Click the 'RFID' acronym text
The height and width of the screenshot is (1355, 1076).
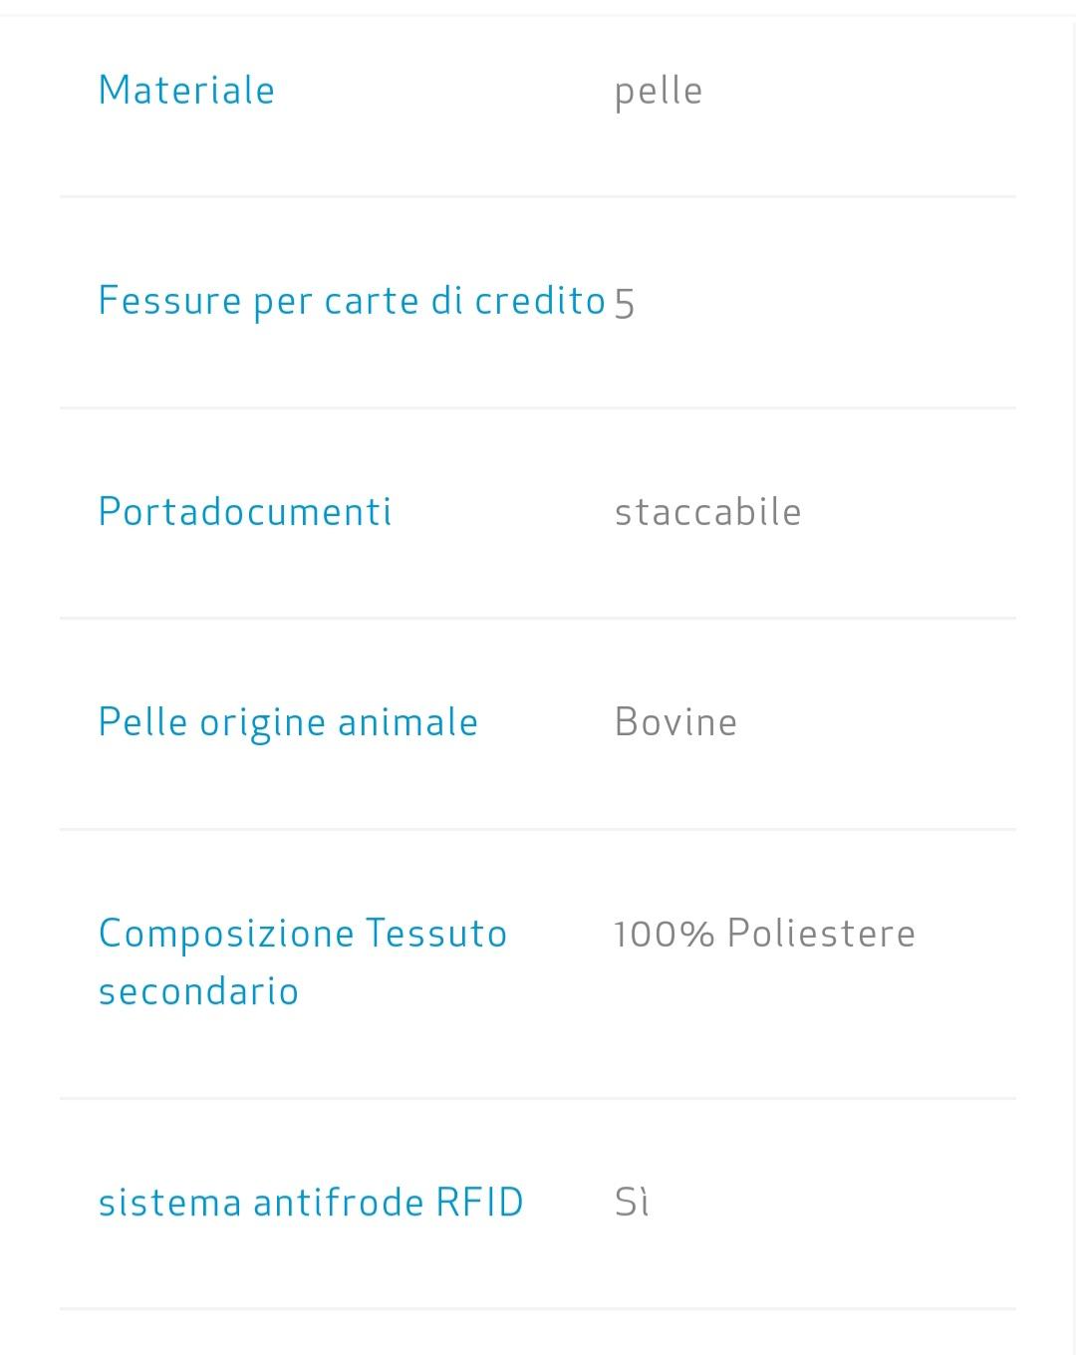tap(480, 1203)
